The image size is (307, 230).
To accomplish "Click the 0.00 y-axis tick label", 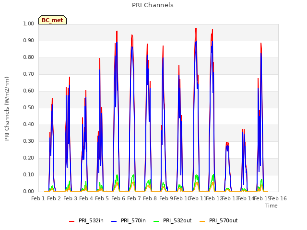I will [29, 192].
